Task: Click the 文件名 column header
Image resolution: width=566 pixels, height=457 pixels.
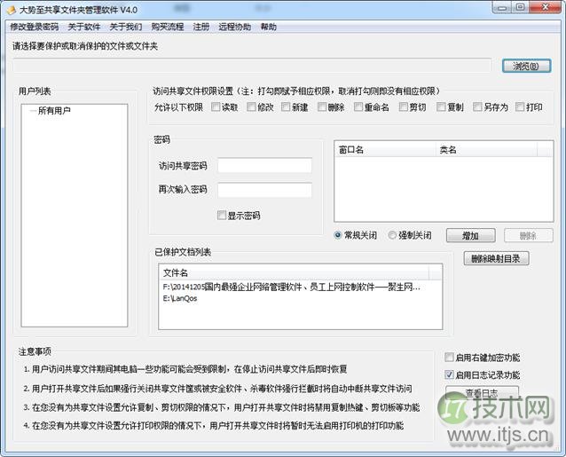Action: tap(294, 272)
